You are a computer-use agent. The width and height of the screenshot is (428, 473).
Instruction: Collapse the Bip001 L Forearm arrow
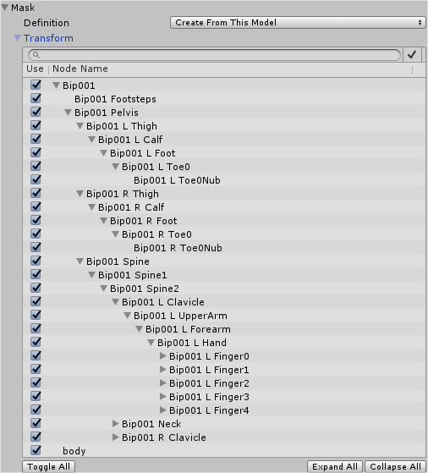[x=139, y=329]
